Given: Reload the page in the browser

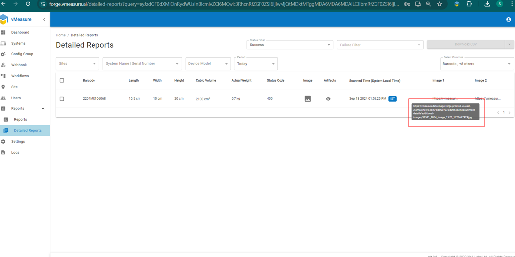Looking at the screenshot, I should 28,4.
